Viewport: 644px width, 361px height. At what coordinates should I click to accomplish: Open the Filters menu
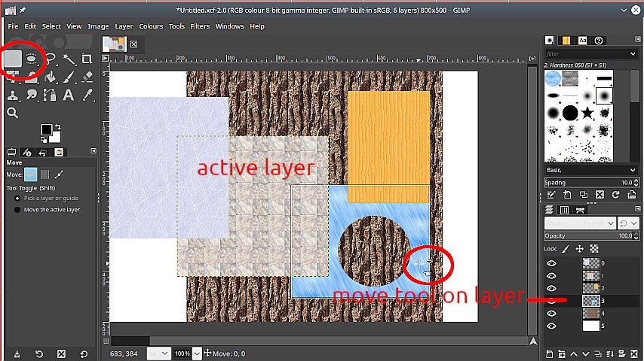point(200,26)
